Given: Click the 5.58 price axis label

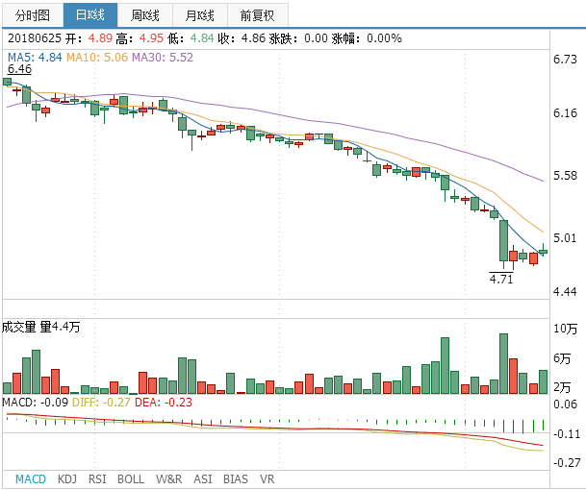Looking at the screenshot, I should pos(565,176).
